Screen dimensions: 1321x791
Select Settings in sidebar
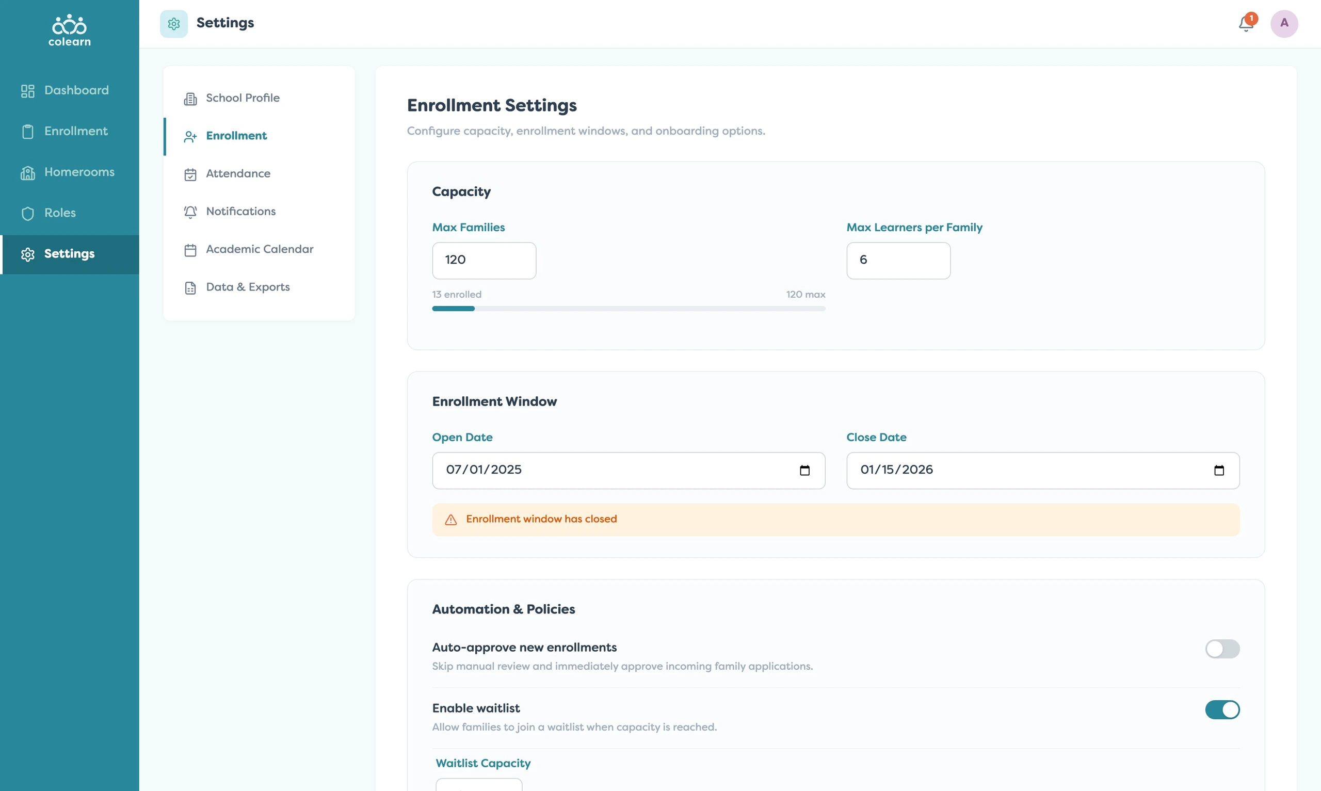click(69, 254)
